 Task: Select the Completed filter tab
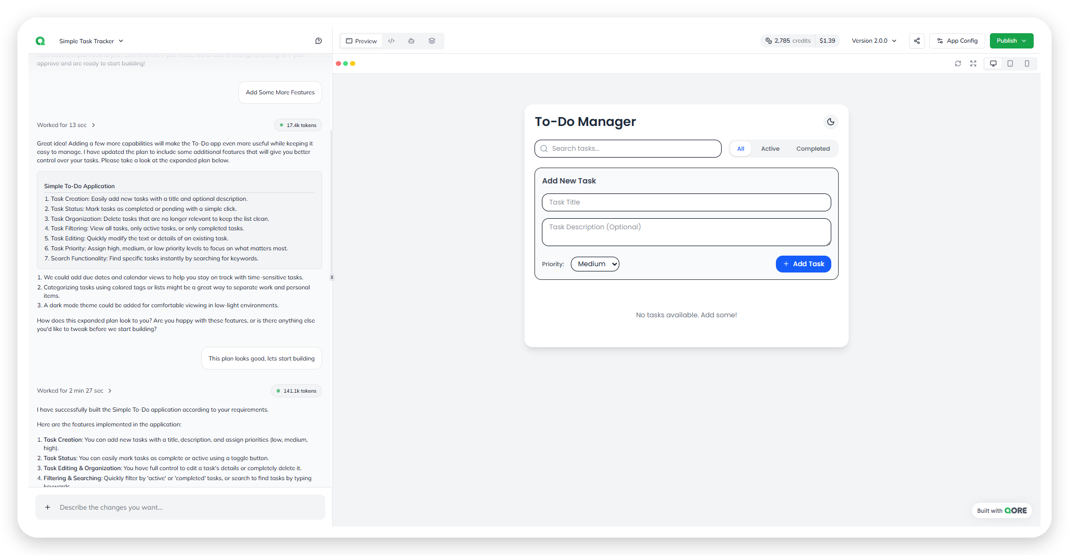[813, 149]
